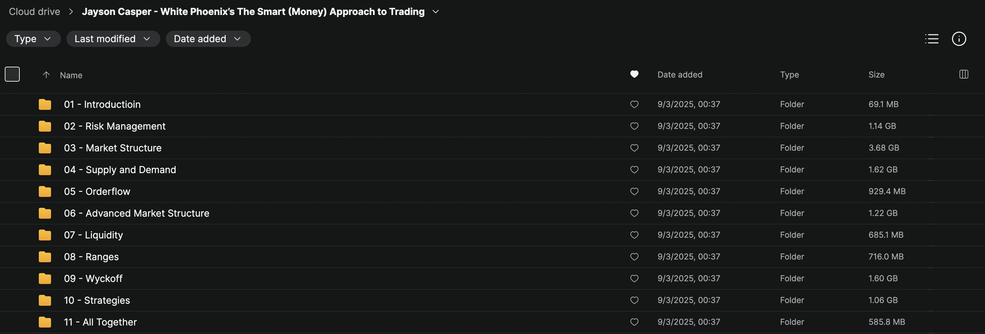Click the folder icon for 05 - Orderflow
Screen dimensions: 985x334
(45, 191)
